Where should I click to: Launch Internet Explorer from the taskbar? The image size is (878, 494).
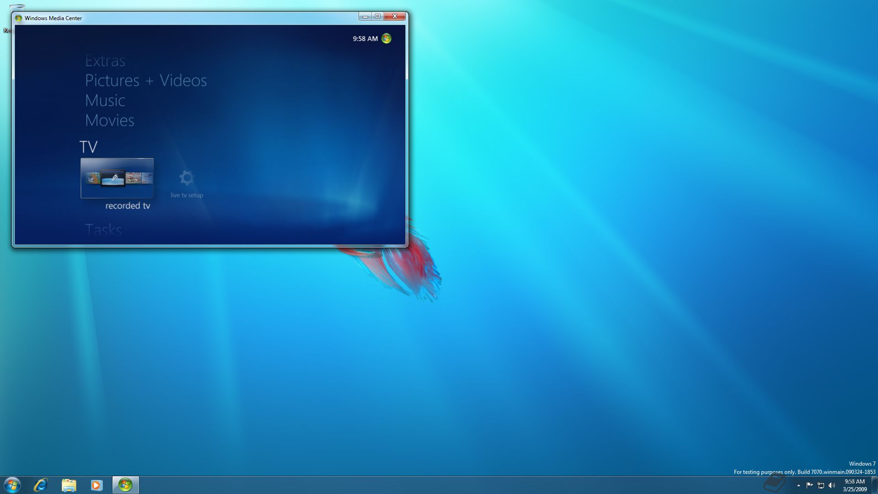point(41,485)
